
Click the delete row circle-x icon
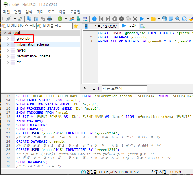pos(122,19)
